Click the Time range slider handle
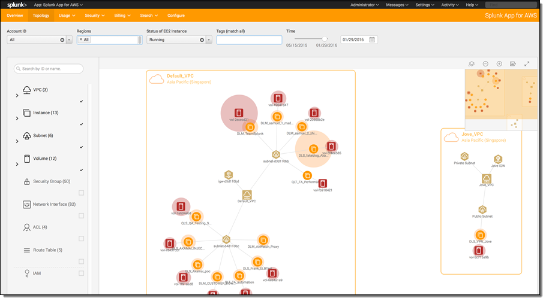 coord(325,38)
